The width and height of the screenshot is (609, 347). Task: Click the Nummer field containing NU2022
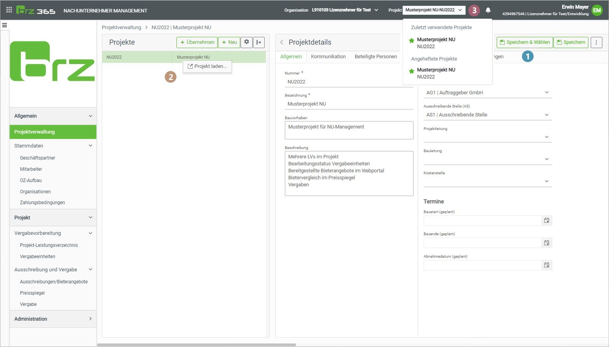pos(349,82)
